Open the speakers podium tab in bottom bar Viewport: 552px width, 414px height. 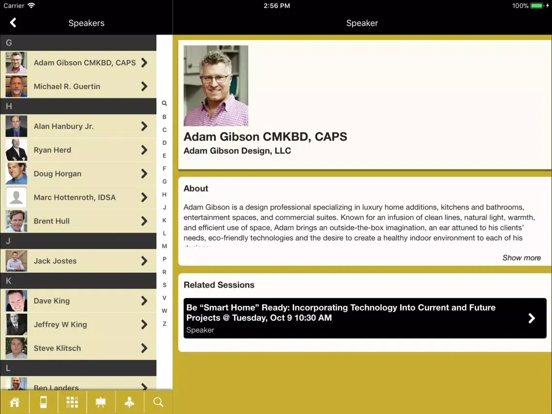130,402
